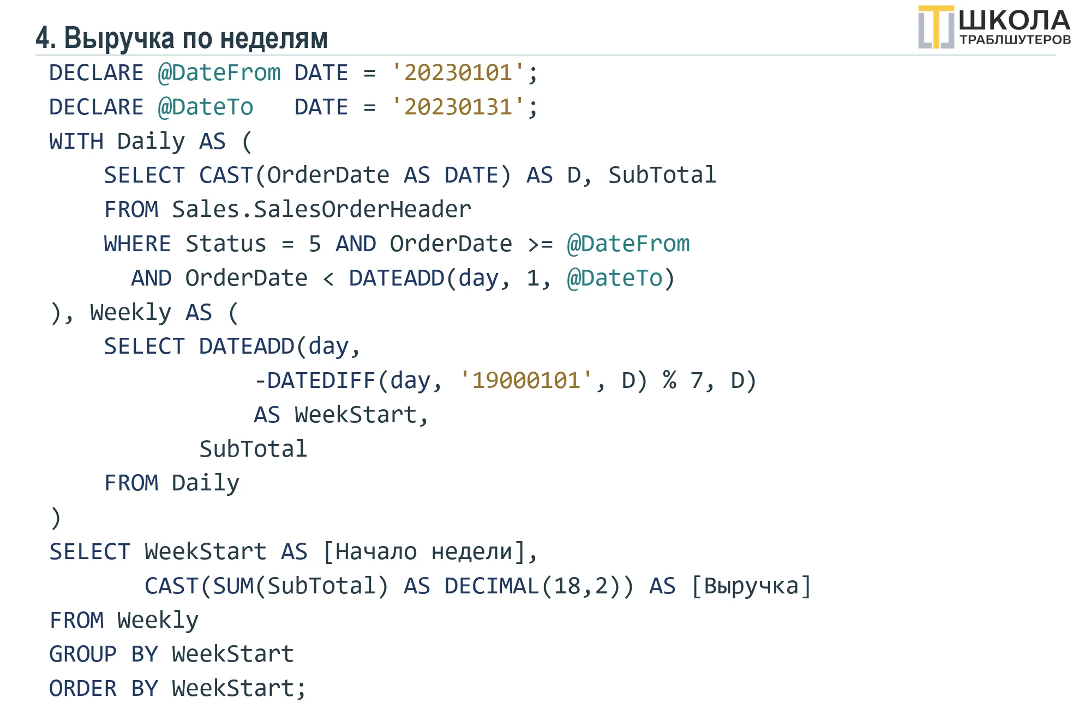Click 'FROM Daily' line
This screenshot has height=722, width=1091.
172,483
